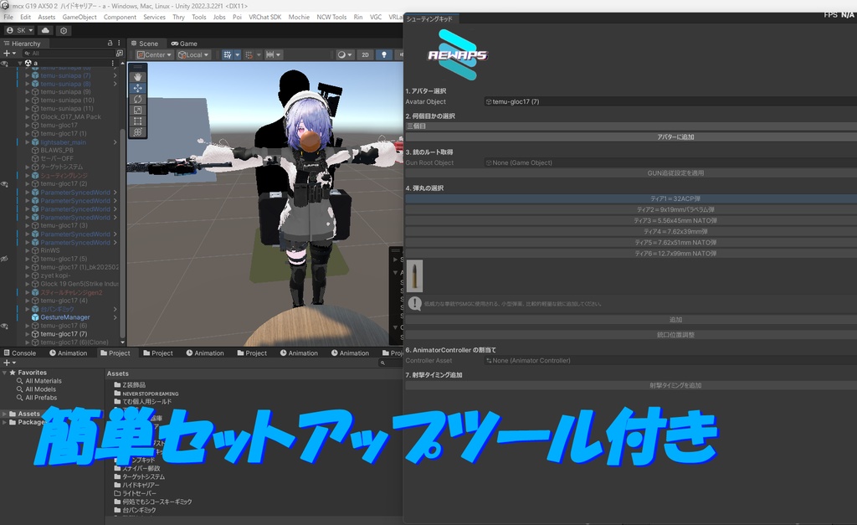The height and width of the screenshot is (525, 857).
Task: Activate the Hand pan tool
Action: [138, 77]
